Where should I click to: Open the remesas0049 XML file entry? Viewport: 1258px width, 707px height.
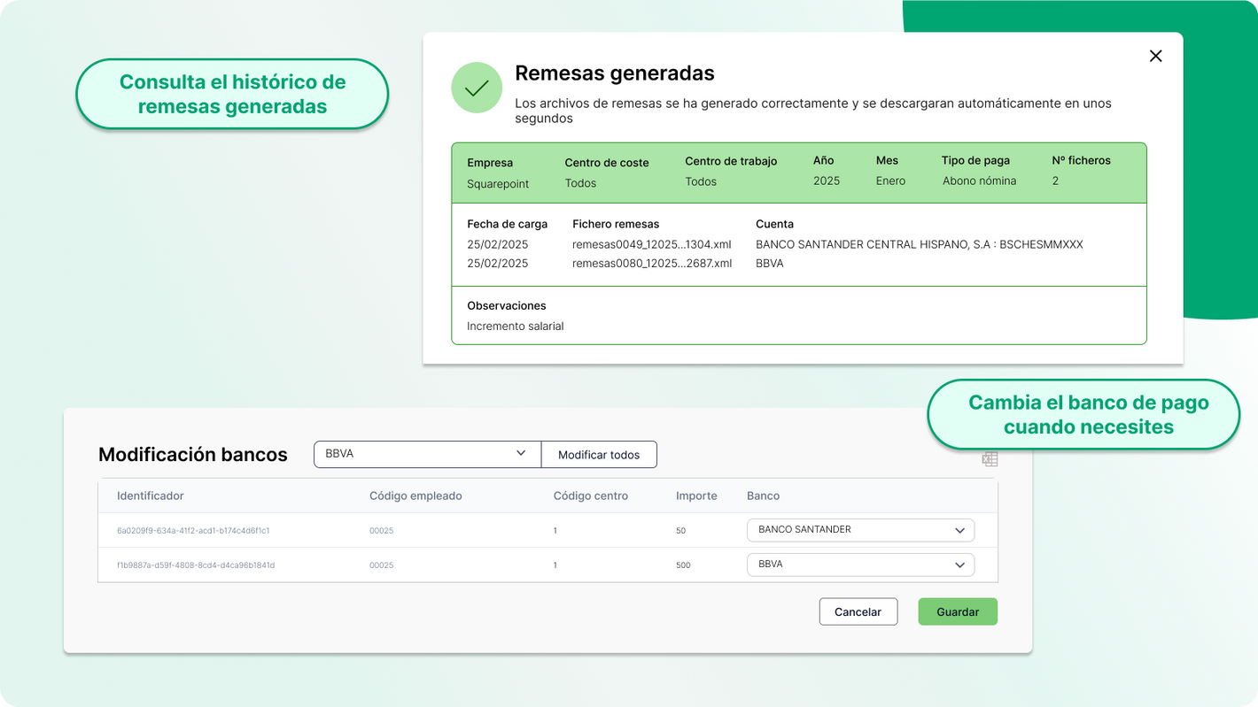pyautogui.click(x=651, y=244)
